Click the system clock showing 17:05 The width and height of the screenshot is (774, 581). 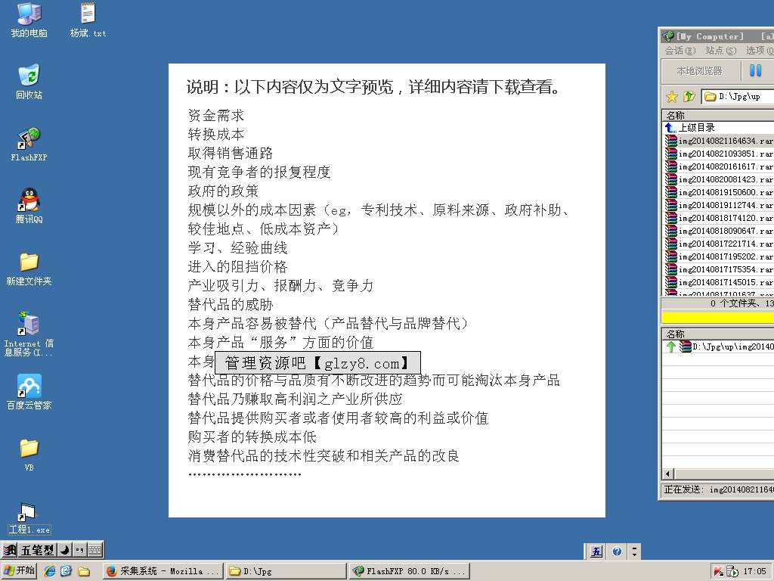click(755, 572)
